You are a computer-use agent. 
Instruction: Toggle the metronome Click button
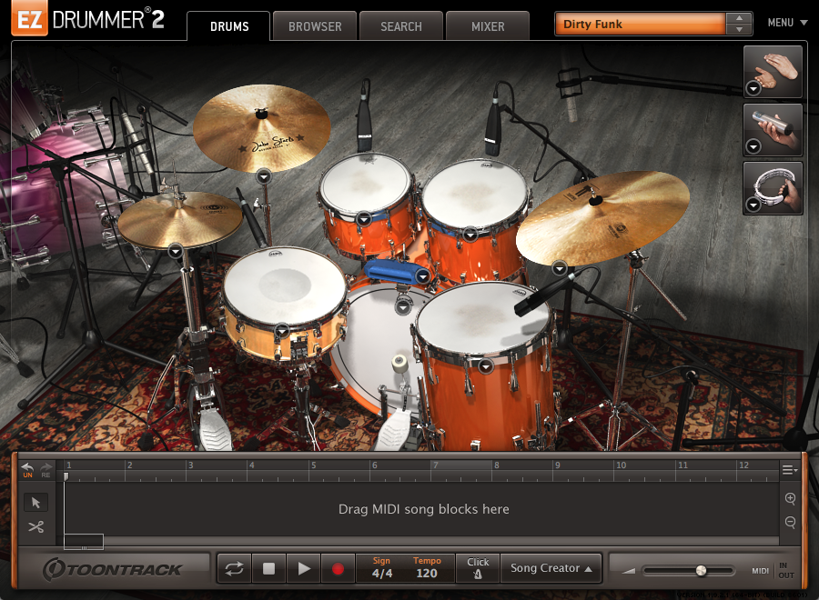click(x=478, y=568)
